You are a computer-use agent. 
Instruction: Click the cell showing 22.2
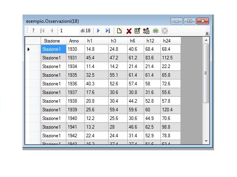171,66
